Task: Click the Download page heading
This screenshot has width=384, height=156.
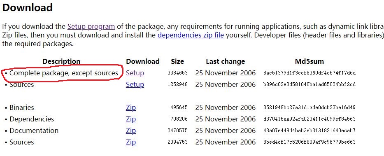Action: point(28,7)
